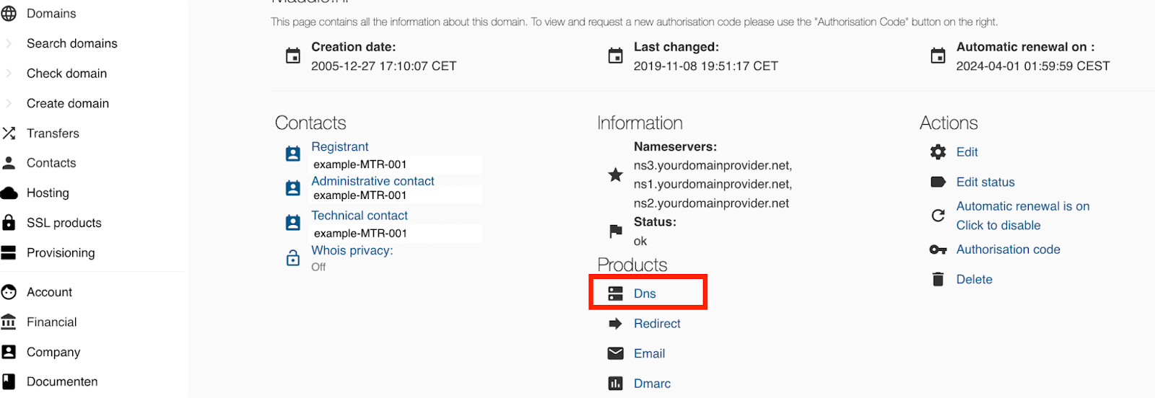Toggle Whois privacy setting

(x=352, y=251)
